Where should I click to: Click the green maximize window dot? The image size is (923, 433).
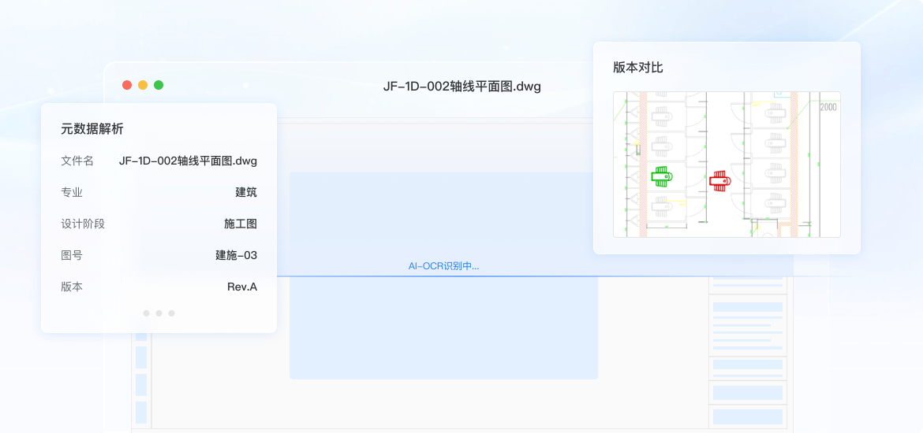point(159,85)
